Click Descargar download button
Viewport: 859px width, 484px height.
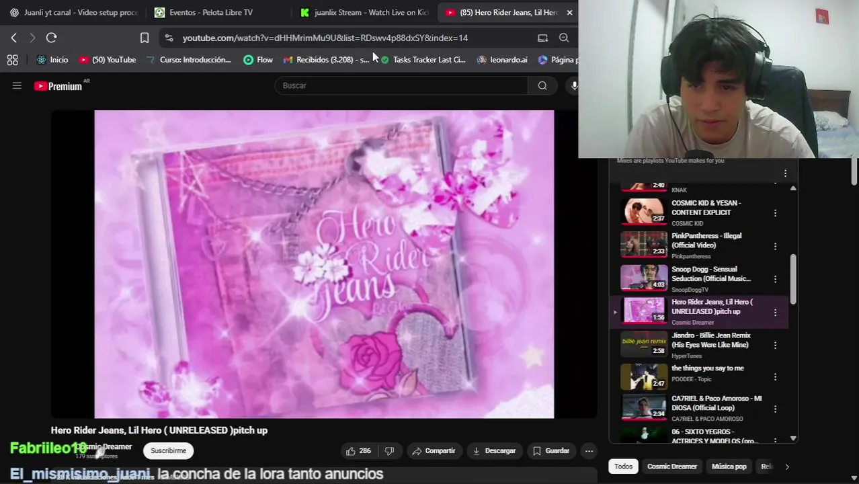[494, 451]
